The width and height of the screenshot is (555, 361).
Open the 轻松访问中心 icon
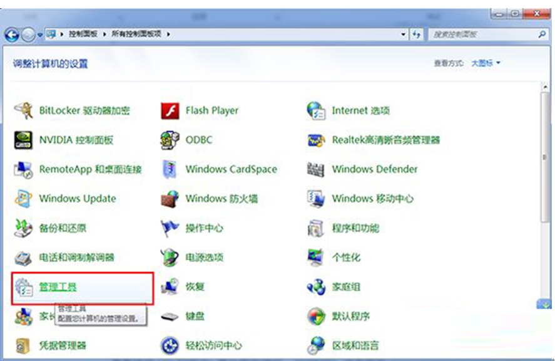pos(170,346)
